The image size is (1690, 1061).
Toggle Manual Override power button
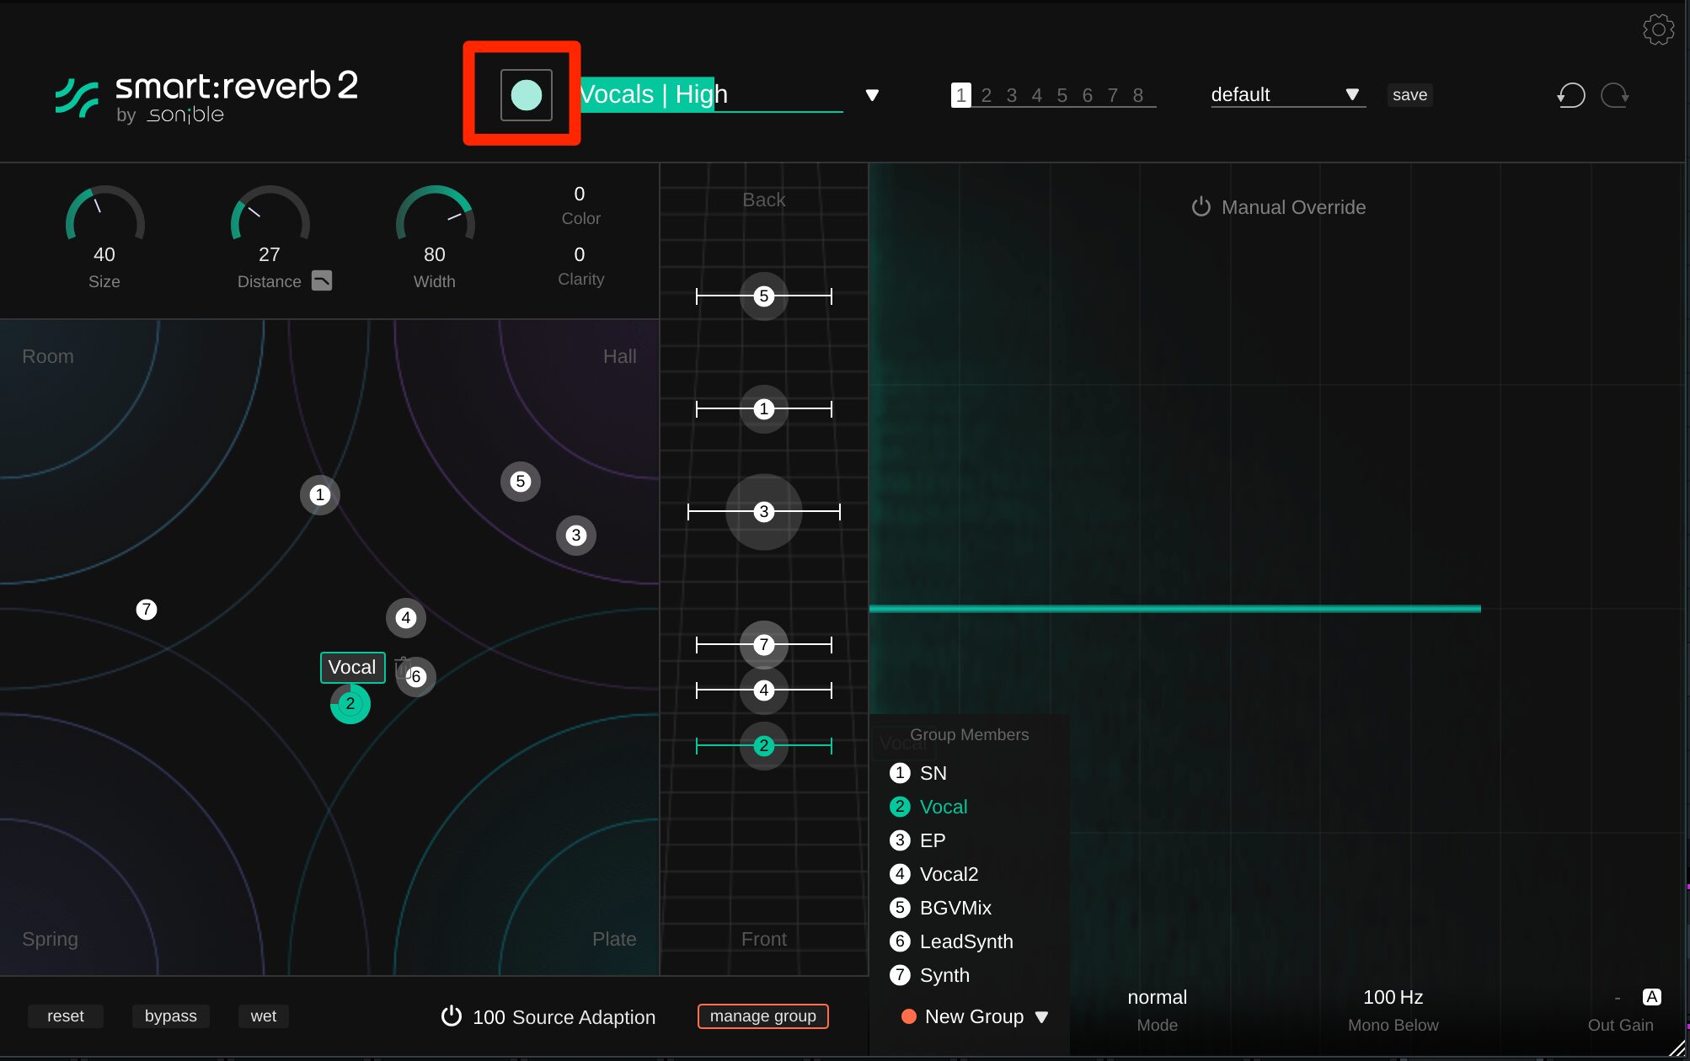click(1201, 207)
